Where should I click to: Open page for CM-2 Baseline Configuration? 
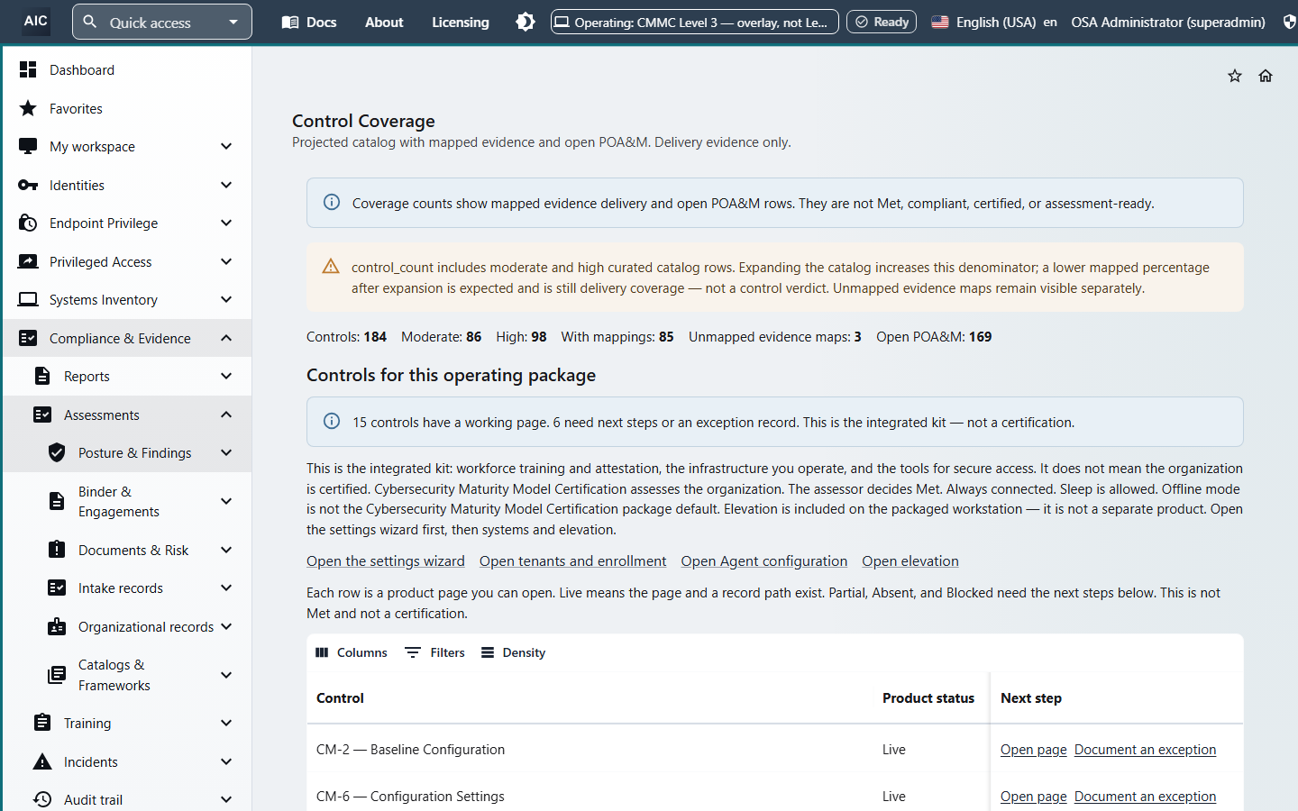(x=1034, y=750)
